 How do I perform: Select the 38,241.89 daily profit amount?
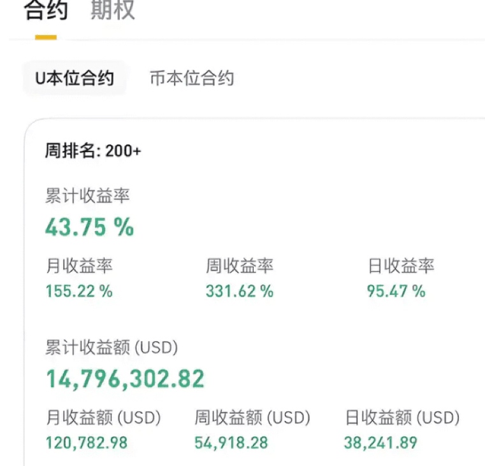(380, 442)
